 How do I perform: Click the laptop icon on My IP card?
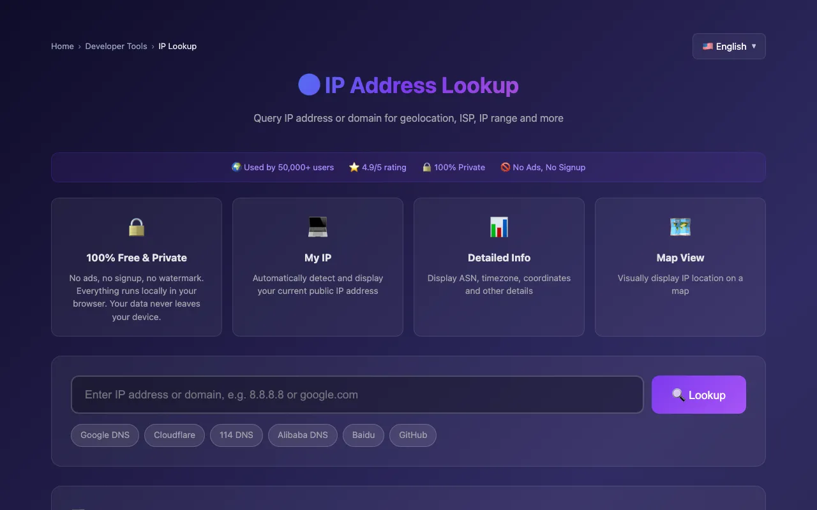(318, 227)
